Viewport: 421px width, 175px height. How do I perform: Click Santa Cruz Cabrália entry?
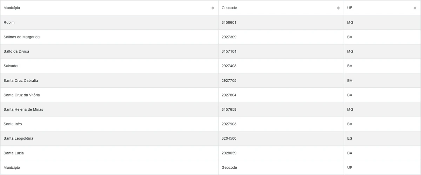click(x=21, y=81)
